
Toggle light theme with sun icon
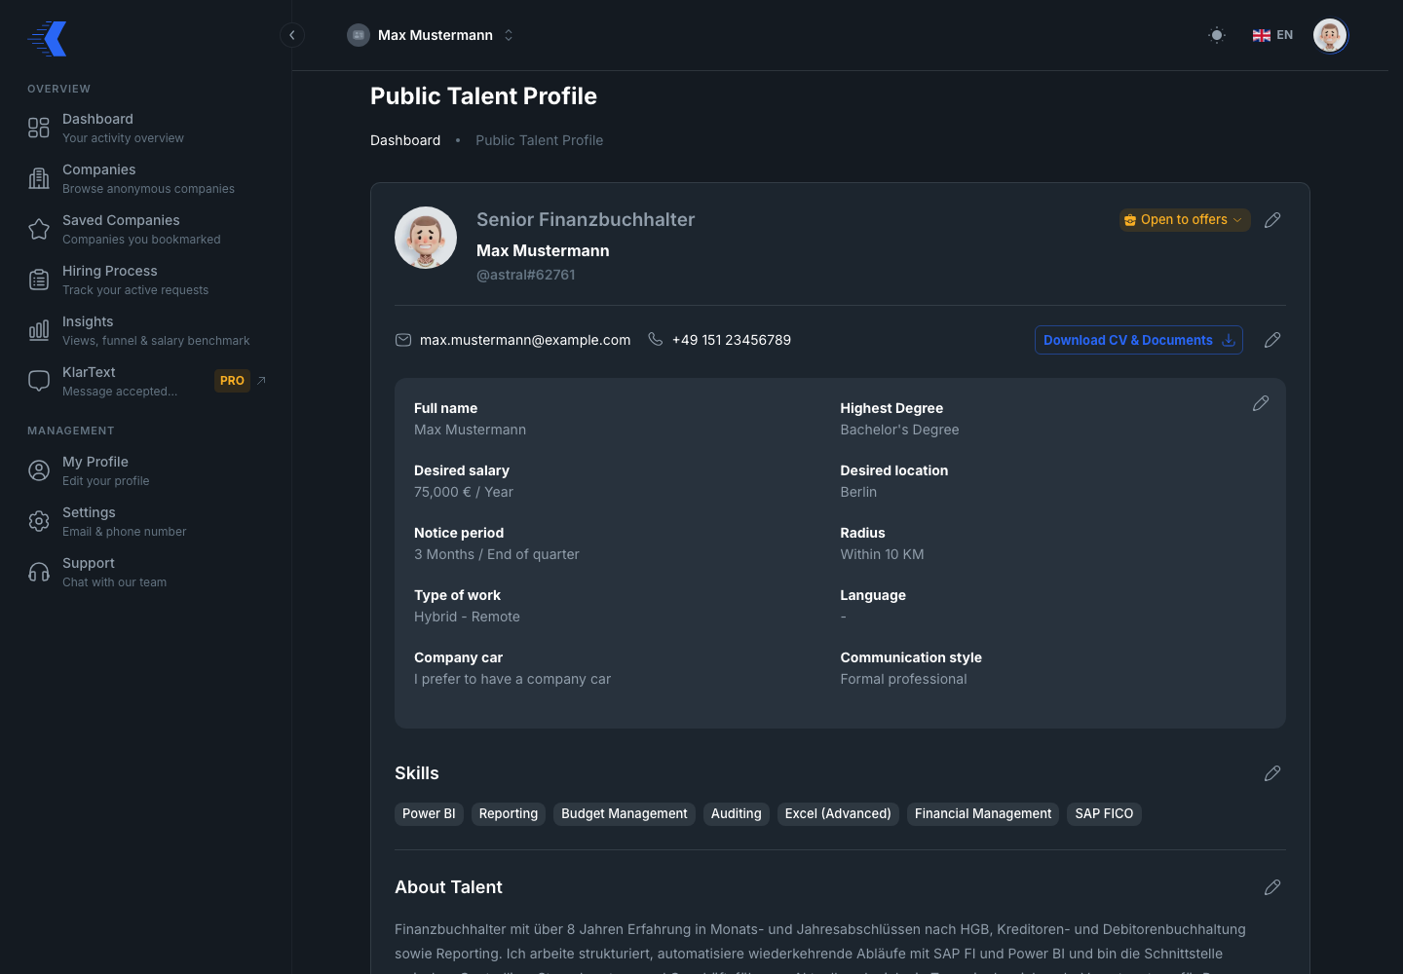coord(1217,35)
